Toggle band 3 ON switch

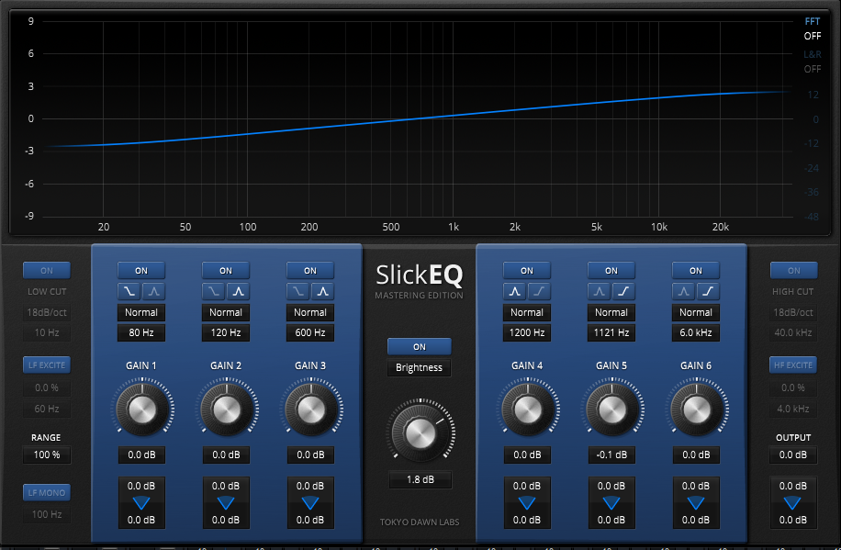[x=310, y=271]
